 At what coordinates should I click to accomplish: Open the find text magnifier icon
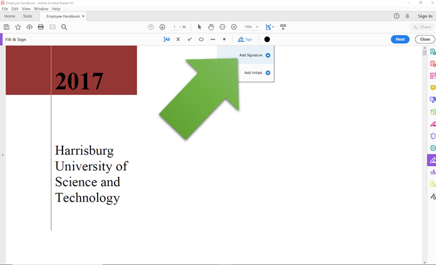64,27
